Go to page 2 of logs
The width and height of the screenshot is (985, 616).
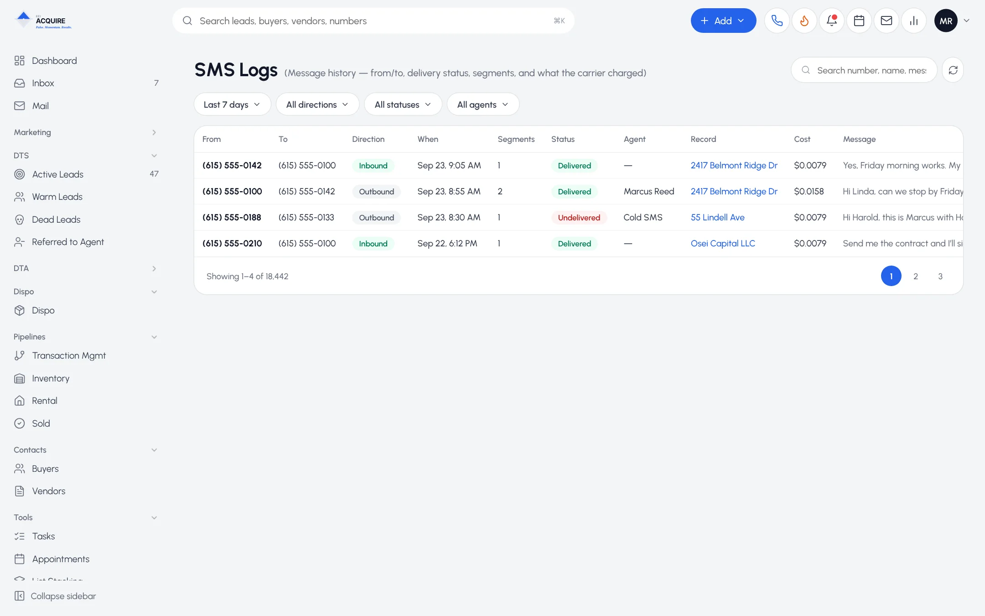[x=916, y=276]
